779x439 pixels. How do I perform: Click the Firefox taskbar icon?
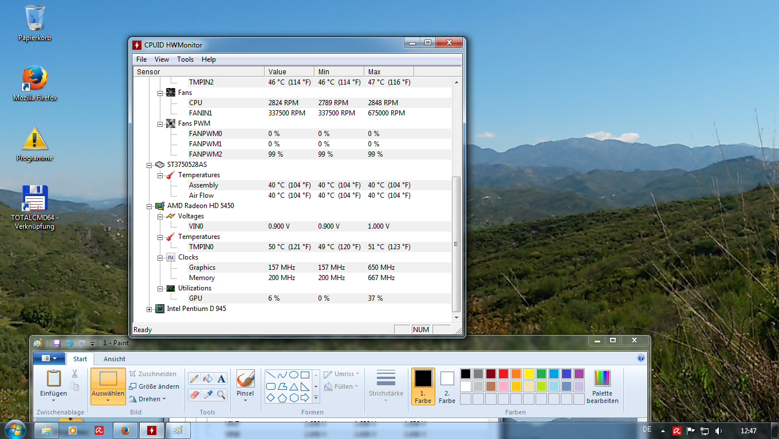[x=125, y=430]
